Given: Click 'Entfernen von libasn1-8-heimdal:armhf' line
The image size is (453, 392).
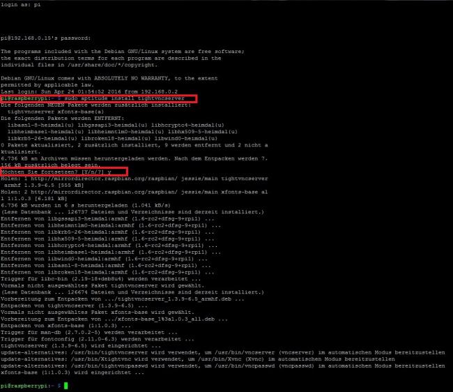Looking at the screenshot, I should 106,265.
